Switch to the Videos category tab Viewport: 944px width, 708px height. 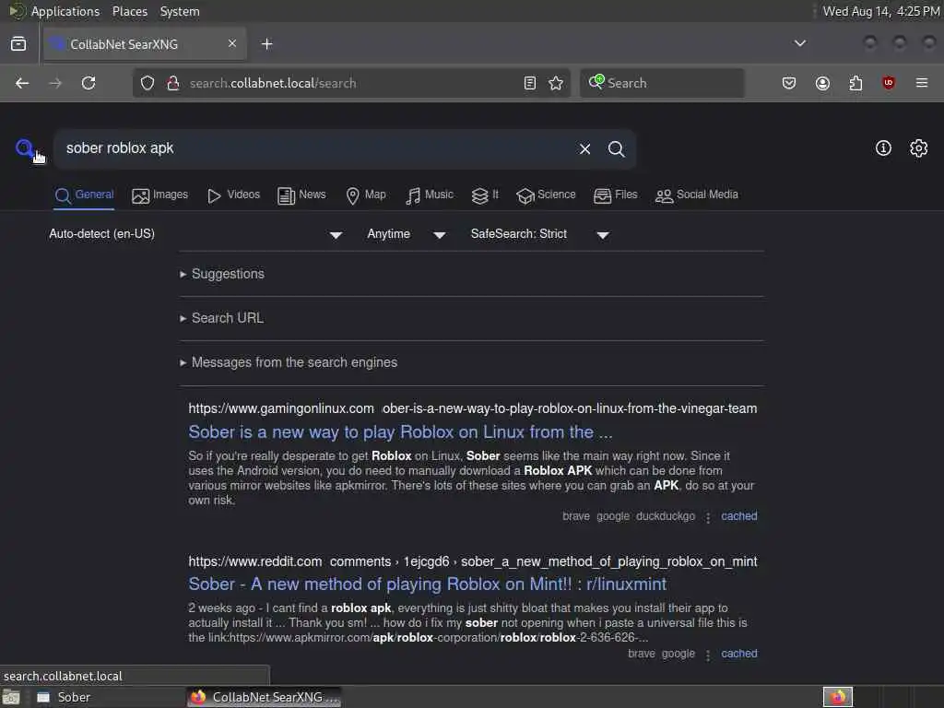point(233,195)
